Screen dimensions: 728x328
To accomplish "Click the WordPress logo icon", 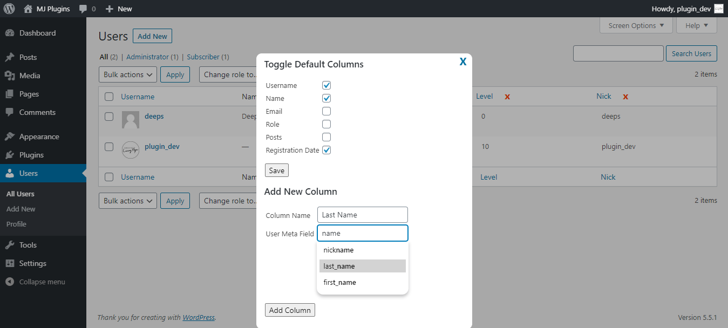I will [9, 9].
